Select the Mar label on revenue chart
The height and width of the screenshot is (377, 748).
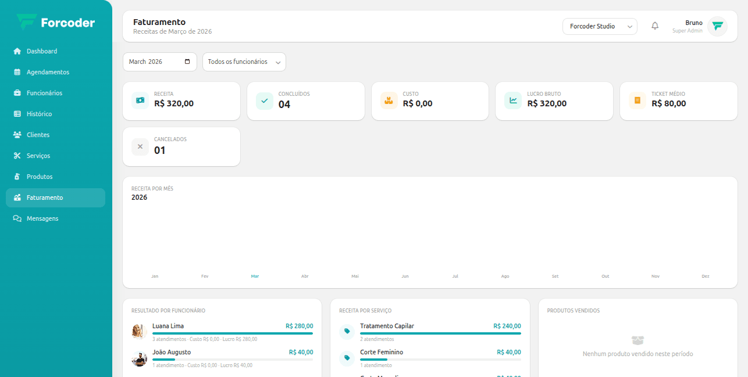[x=255, y=276]
